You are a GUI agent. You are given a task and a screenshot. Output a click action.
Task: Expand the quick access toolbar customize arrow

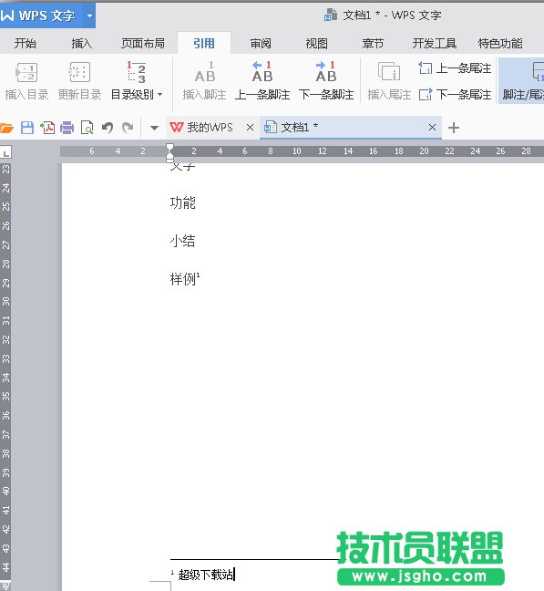point(154,128)
